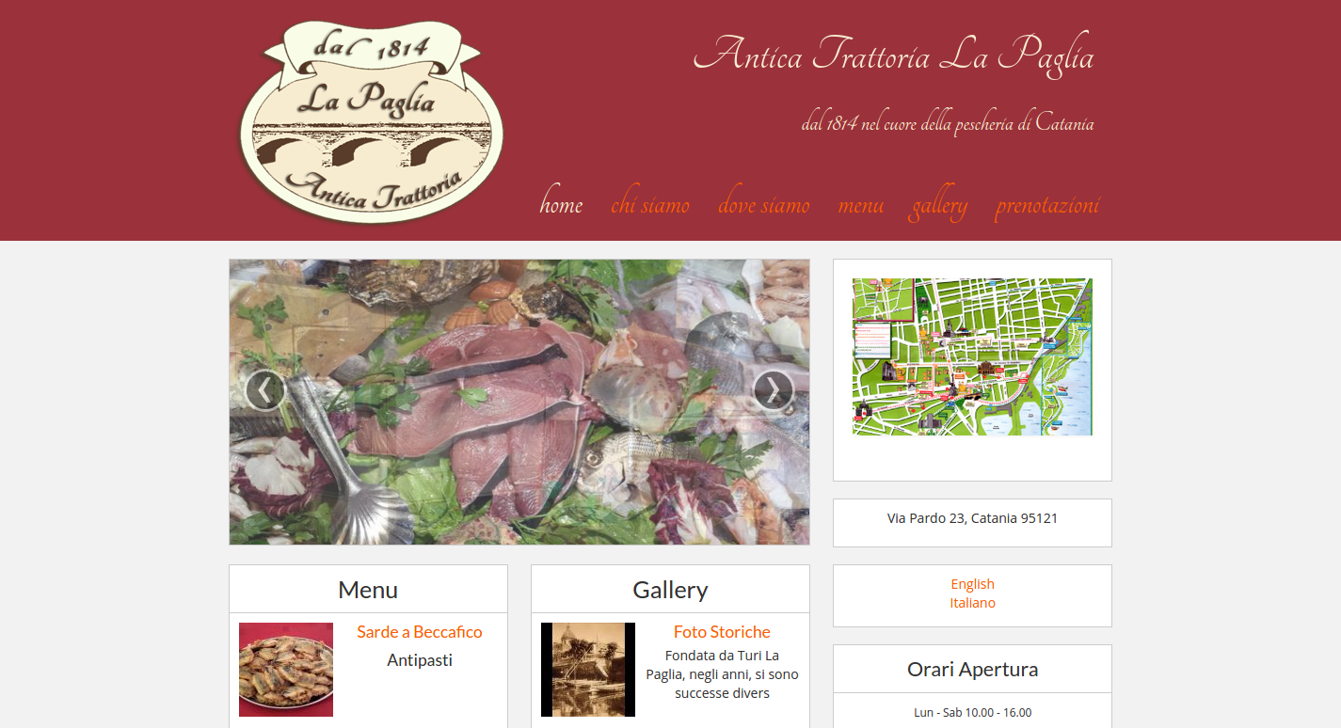Open gallery from the navigation bar
Screen dimensions: 1341x728
(939, 207)
